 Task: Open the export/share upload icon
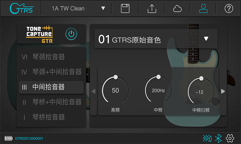pyautogui.click(x=152, y=8)
